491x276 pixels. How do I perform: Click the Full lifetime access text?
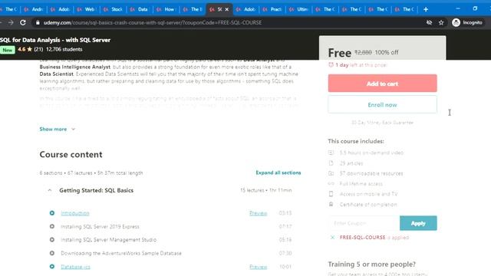click(361, 184)
